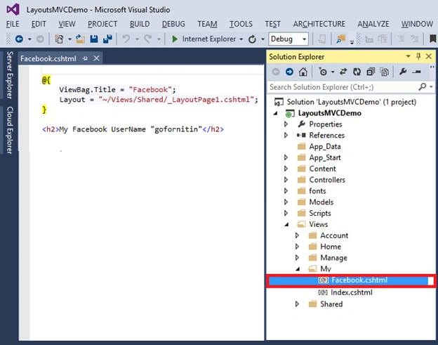Click the Undo arrow icon
Viewport: 438px width, 345px height.
point(126,39)
